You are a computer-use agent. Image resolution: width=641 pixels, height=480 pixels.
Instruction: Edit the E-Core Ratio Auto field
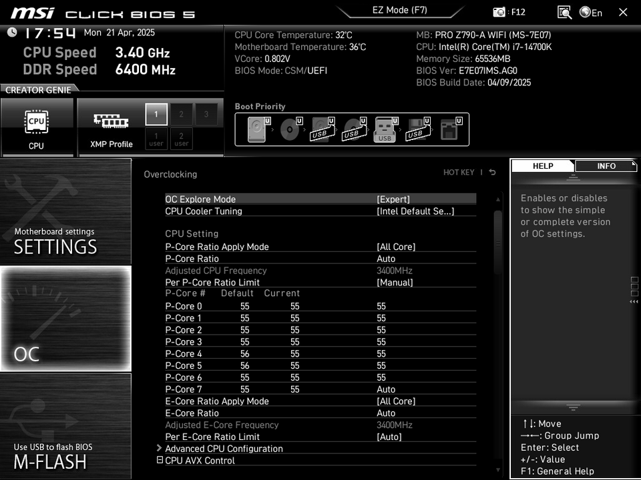(x=386, y=413)
